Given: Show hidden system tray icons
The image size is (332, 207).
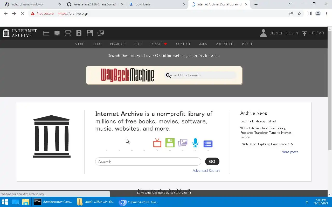Looking at the screenshot, I should click(307, 202).
